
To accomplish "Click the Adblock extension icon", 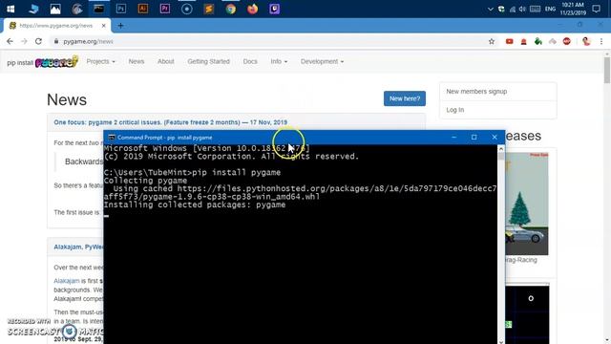I will pos(566,41).
